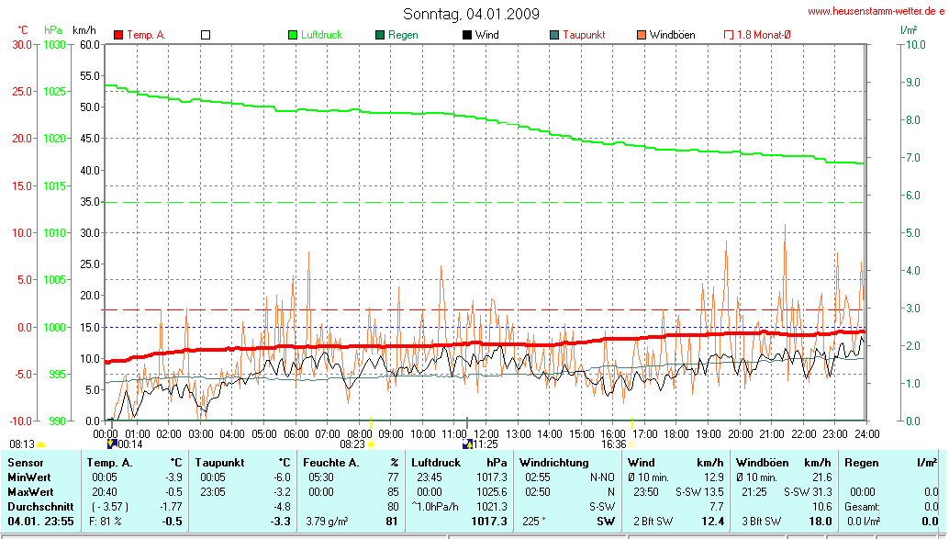
Task: Click the orange Windböen legend square
Action: [641, 35]
